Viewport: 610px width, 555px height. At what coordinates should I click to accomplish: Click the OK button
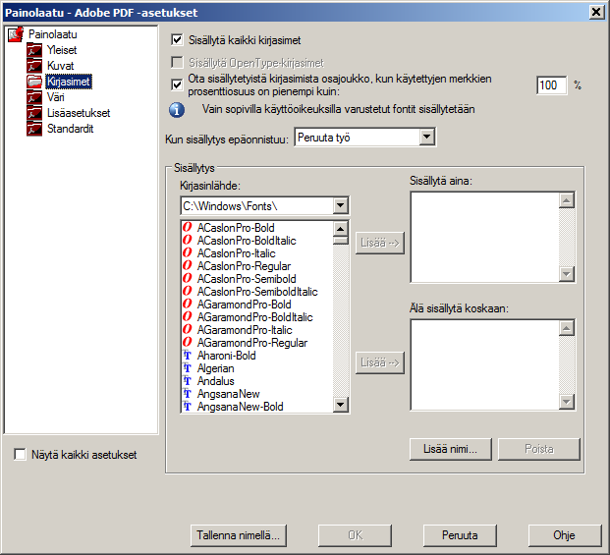[x=356, y=535]
